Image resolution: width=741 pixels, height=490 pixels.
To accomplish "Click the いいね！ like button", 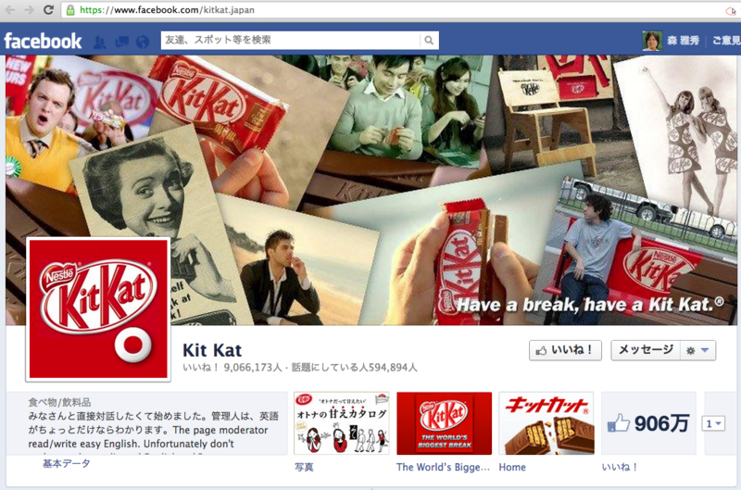I will point(565,351).
